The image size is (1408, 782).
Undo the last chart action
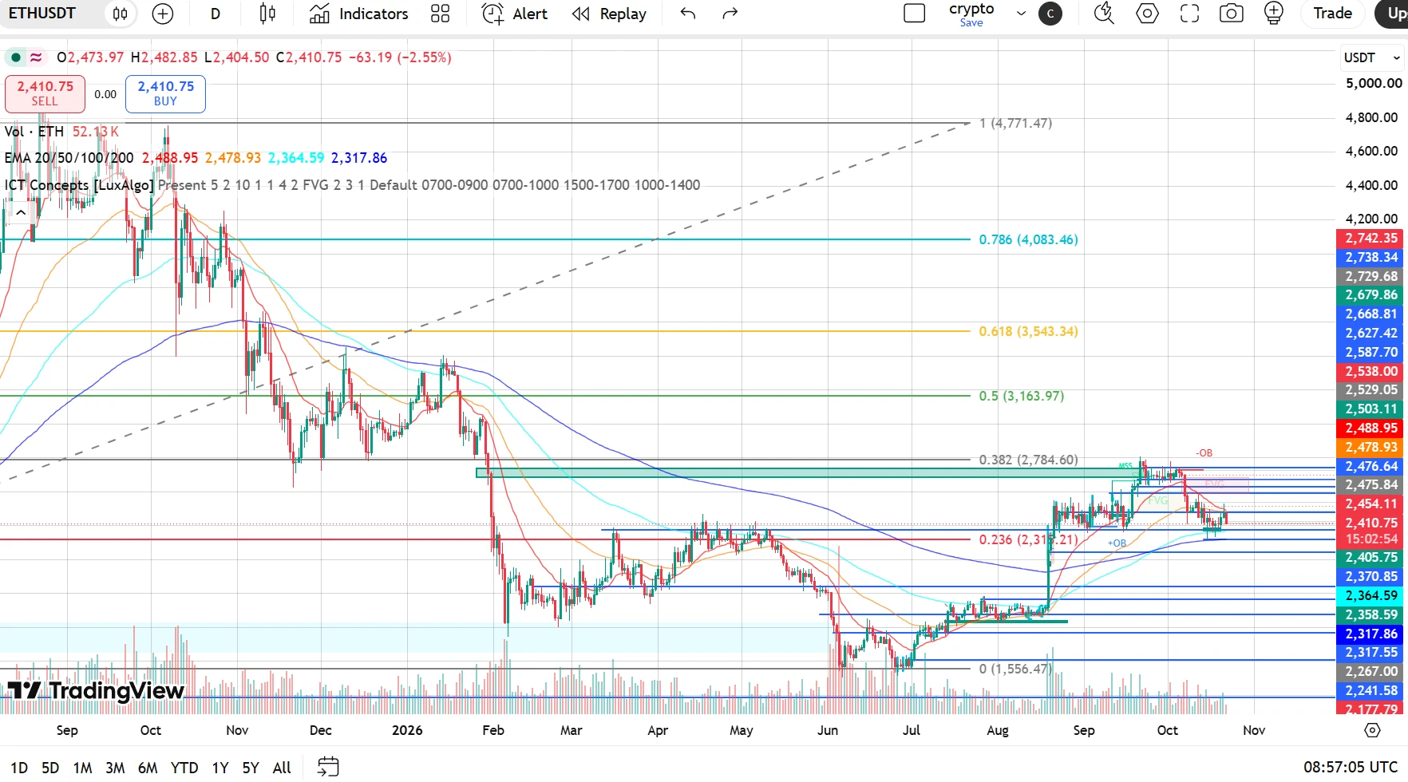tap(688, 14)
